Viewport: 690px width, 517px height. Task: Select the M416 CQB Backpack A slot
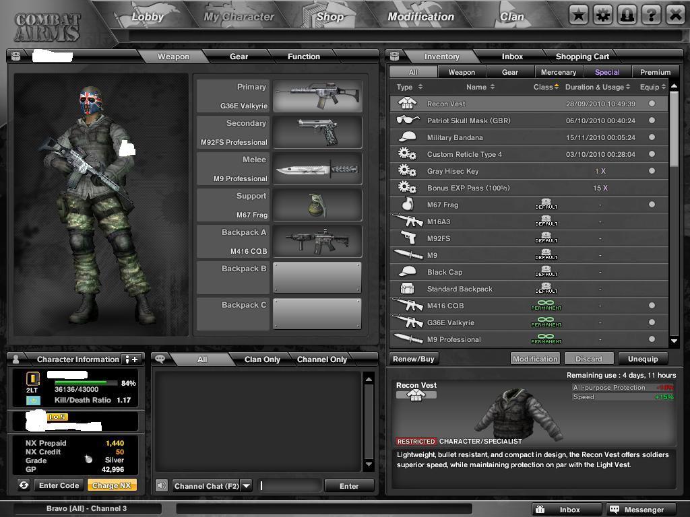tap(317, 242)
